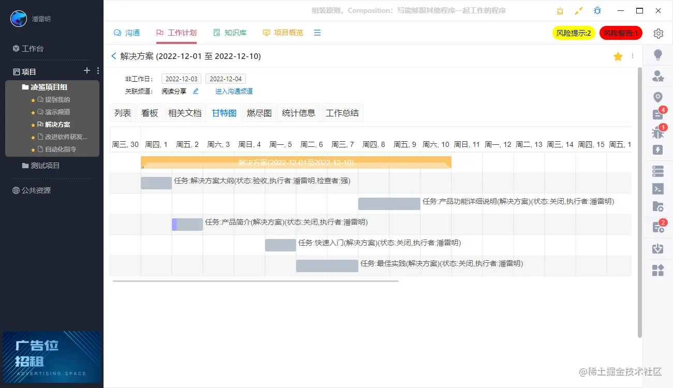
Task: Go back using the blue left chevron
Action: pos(114,56)
